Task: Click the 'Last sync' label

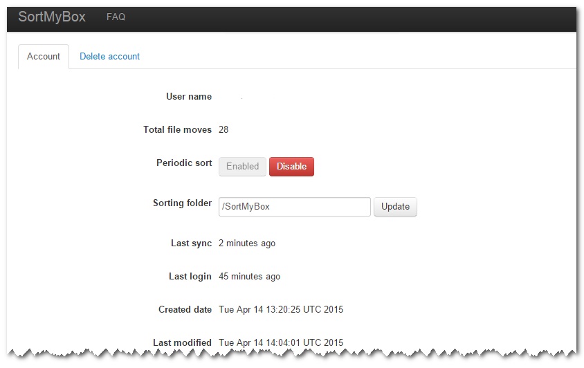Action: [192, 243]
